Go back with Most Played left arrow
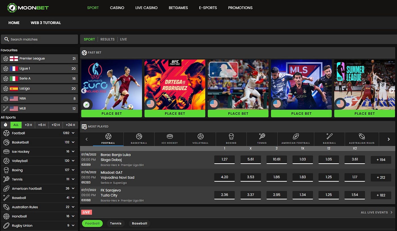Image resolution: width=397 pixels, height=231 pixels. tap(87, 139)
